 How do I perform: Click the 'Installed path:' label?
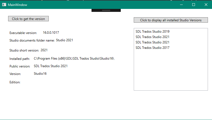19,59
